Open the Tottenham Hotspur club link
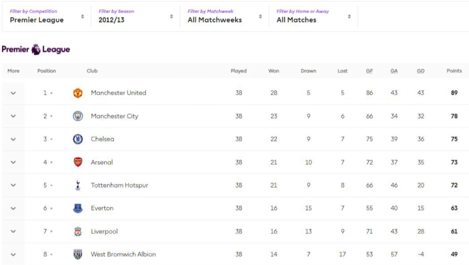Screen dimensions: 469x265 tap(119, 186)
